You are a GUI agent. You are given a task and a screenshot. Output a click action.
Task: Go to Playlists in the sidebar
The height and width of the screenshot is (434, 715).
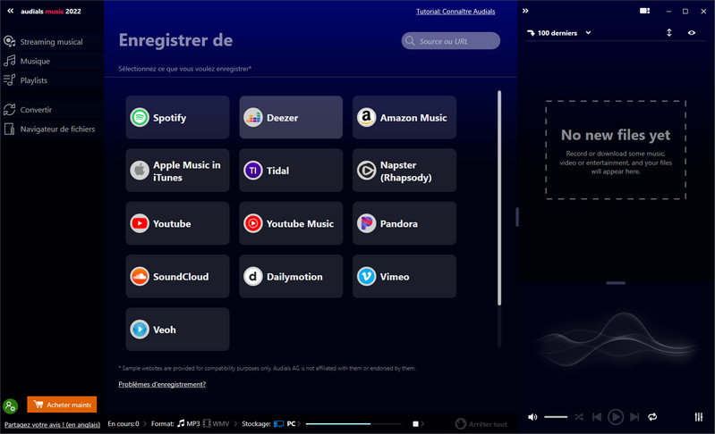tap(34, 80)
